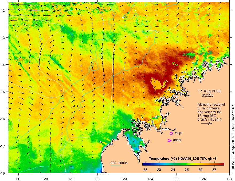This screenshot has width=235, height=181.
Task: Click the color bar label '26'
Action: pyautogui.click(x=200, y=170)
